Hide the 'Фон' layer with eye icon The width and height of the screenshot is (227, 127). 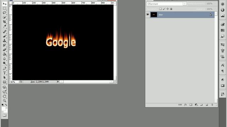pyautogui.click(x=148, y=14)
